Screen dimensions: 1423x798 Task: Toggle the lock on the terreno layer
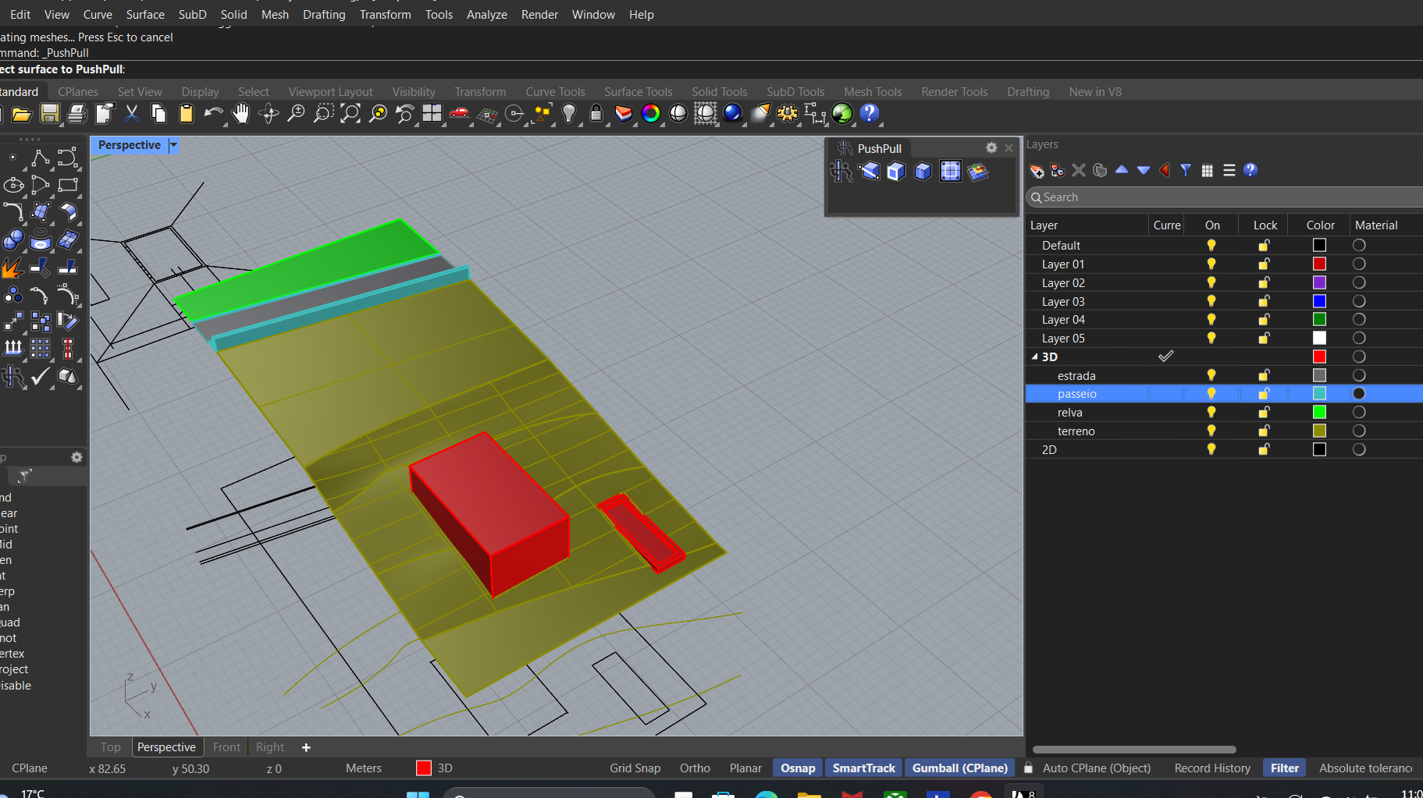(x=1264, y=431)
